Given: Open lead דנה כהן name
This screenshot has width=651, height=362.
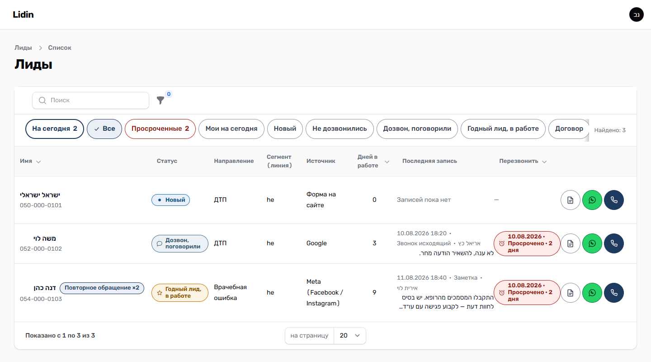Looking at the screenshot, I should point(45,288).
